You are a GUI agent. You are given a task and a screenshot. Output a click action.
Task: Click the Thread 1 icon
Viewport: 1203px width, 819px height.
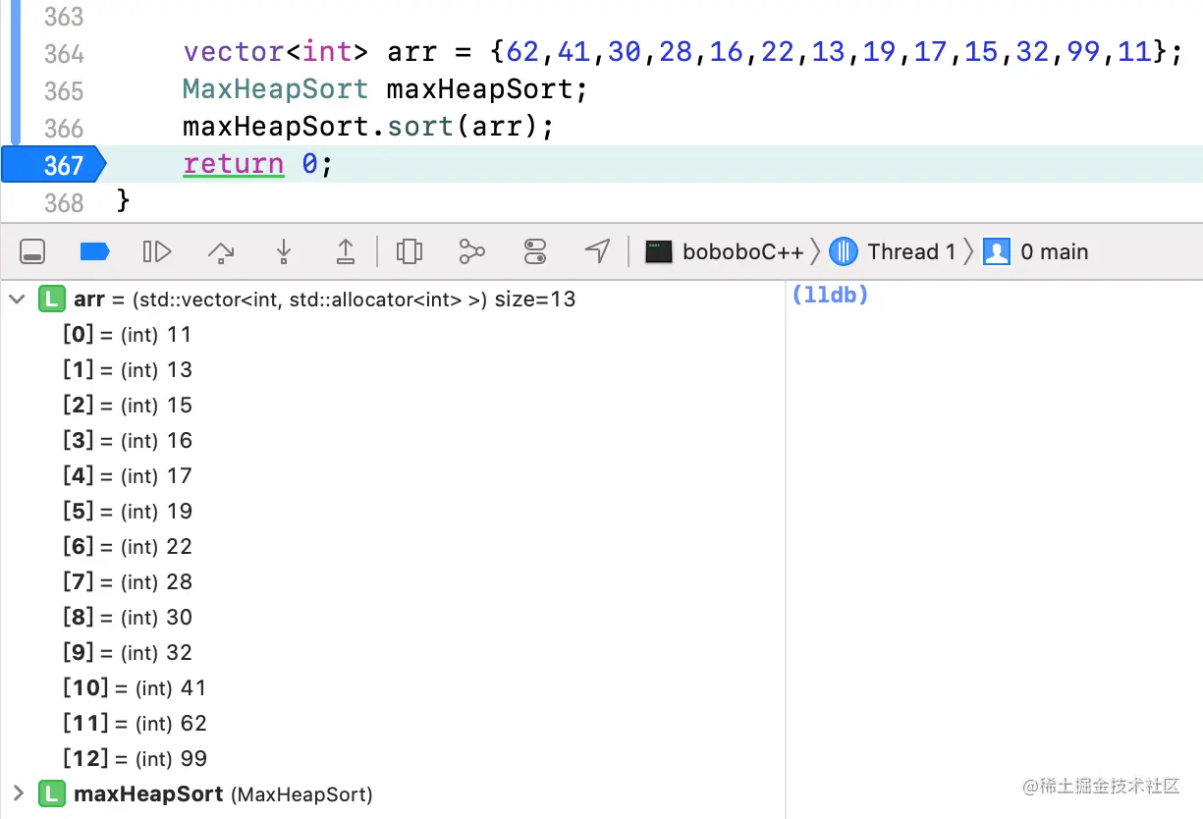point(844,252)
